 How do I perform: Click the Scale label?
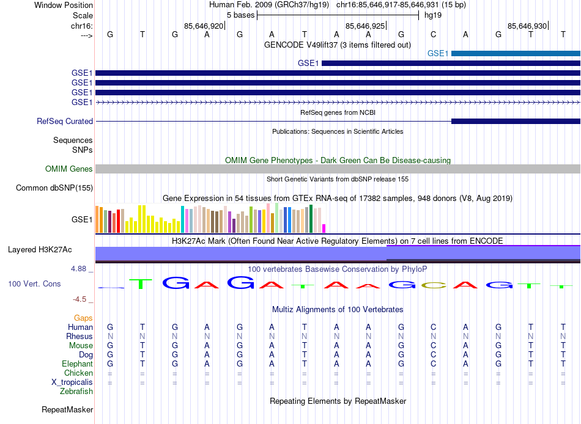83,15
